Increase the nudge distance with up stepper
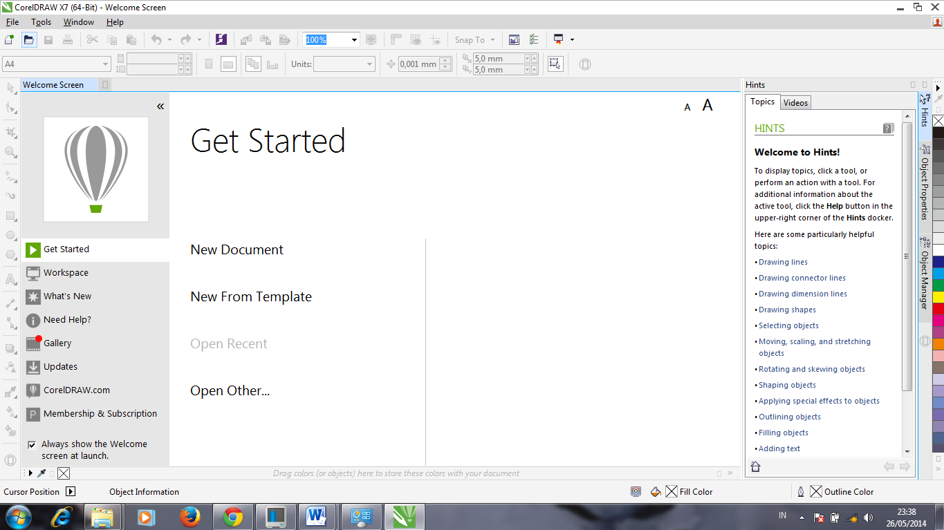This screenshot has height=530, width=944. pos(445,61)
